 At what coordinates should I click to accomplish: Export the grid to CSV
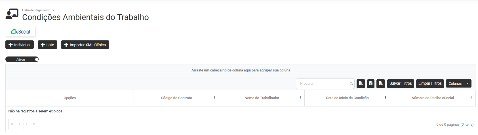(x=381, y=84)
